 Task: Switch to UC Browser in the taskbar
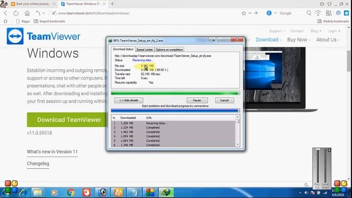(119, 193)
